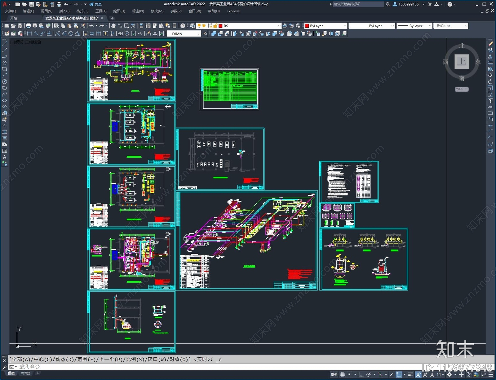Image resolution: width=496 pixels, height=380 pixels.
Task: Open the 文件(F) menu
Action: (11, 11)
